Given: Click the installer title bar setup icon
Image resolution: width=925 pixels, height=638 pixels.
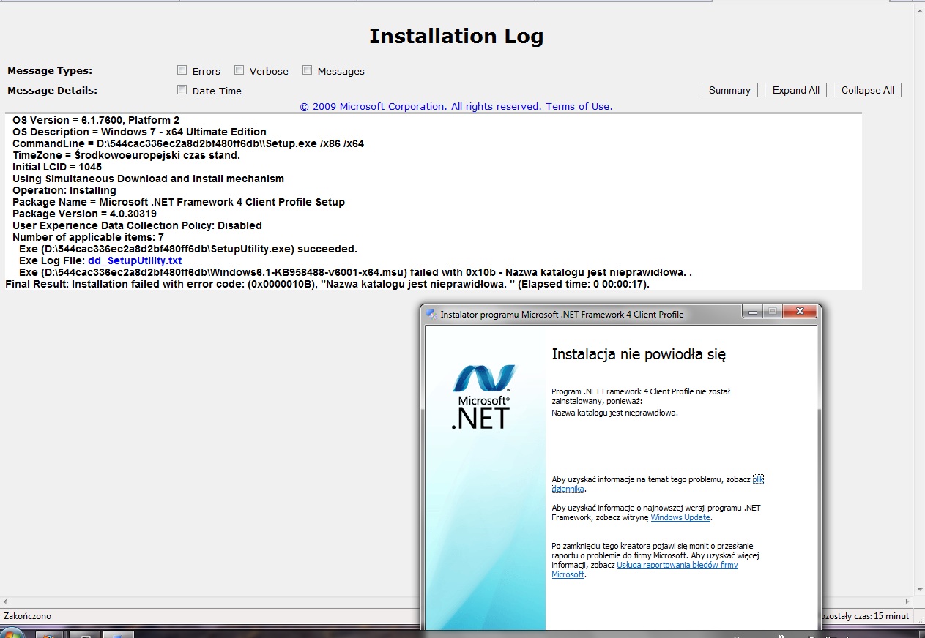Looking at the screenshot, I should 431,314.
